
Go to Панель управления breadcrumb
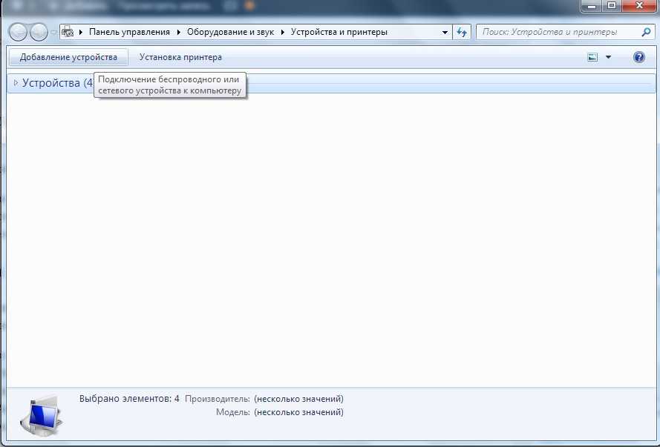[129, 32]
